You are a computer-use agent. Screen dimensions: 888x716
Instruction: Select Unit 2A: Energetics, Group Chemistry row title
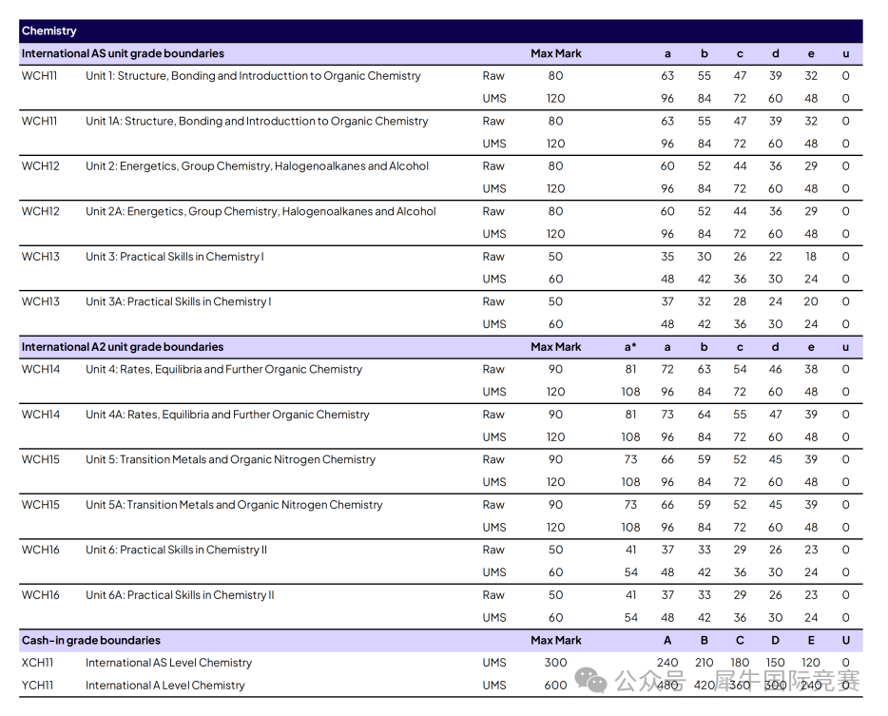point(261,211)
